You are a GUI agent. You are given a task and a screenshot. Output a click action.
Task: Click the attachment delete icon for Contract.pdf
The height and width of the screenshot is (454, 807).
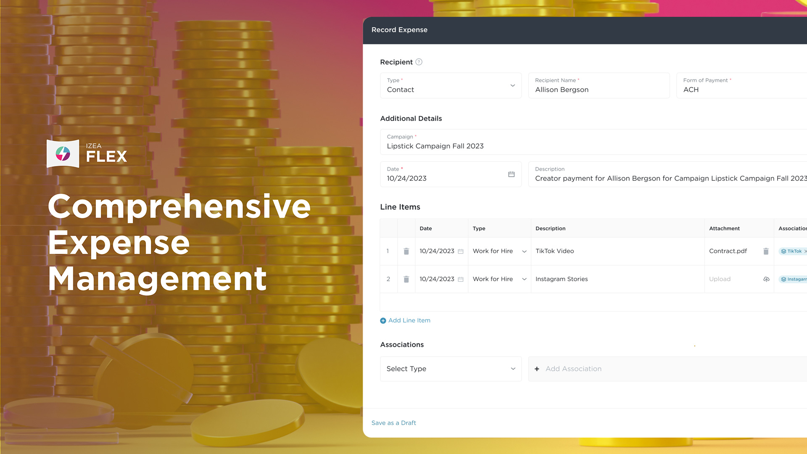765,251
